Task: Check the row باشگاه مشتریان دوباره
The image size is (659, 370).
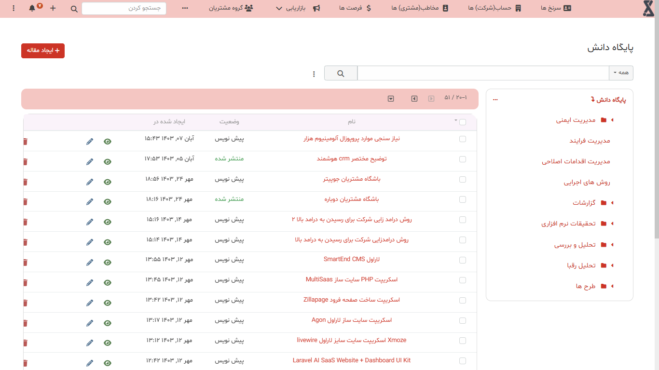Action: pos(463,199)
